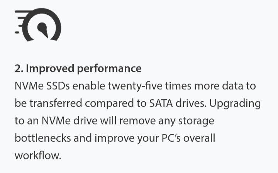Click the word 'compared' in the second line
Viewport: 278px width, 173px height.
tap(109, 104)
